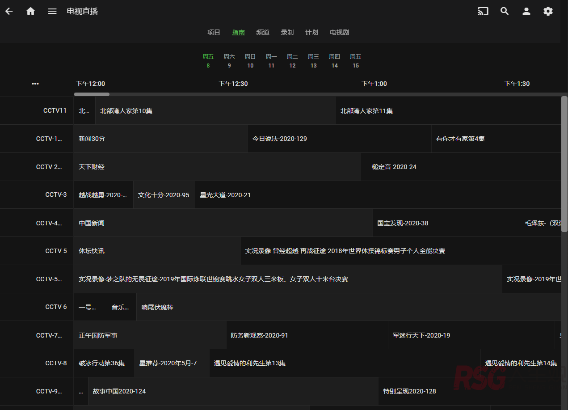Switch to the 电视剧 tab
The height and width of the screenshot is (410, 568).
click(x=339, y=32)
